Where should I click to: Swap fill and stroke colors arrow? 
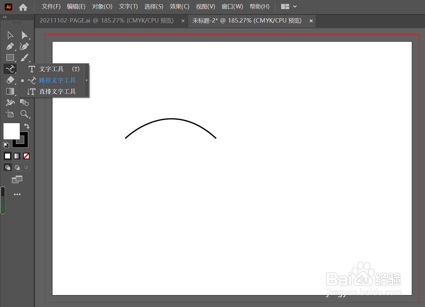coord(27,126)
